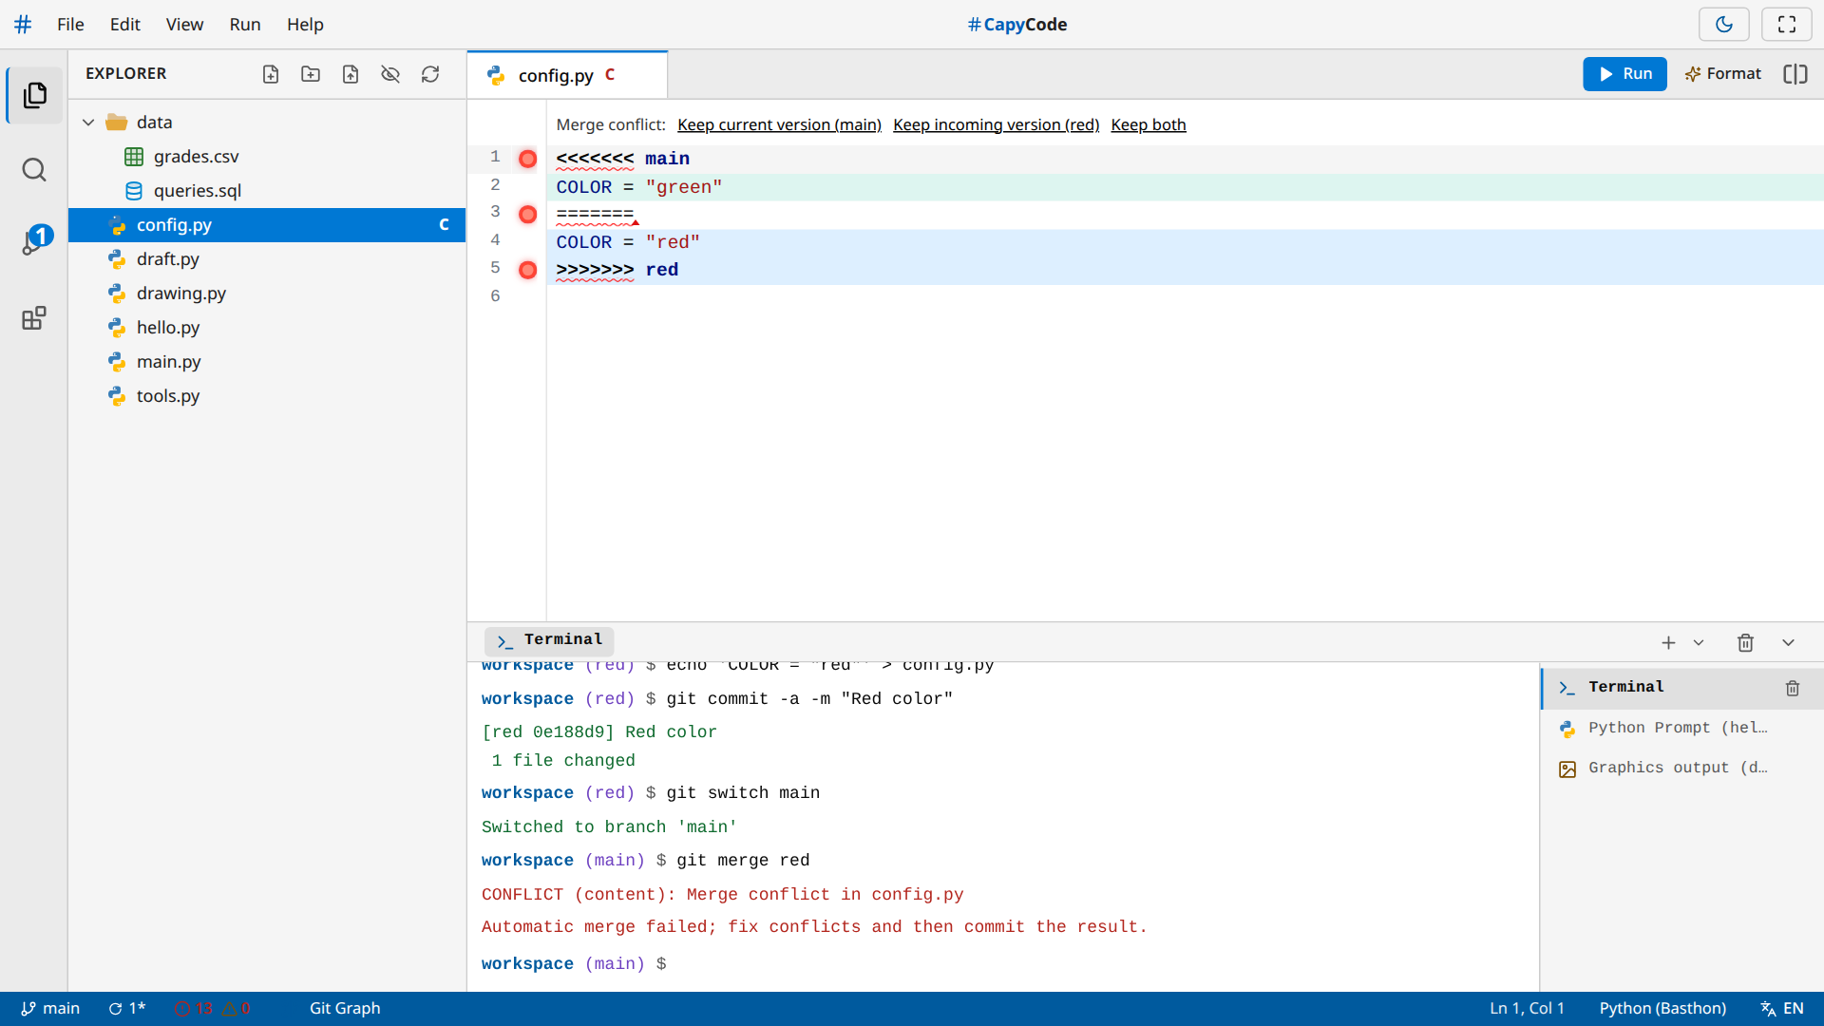Open Git Graph from status bar
Viewport: 1824px width, 1026px height.
345,1009
